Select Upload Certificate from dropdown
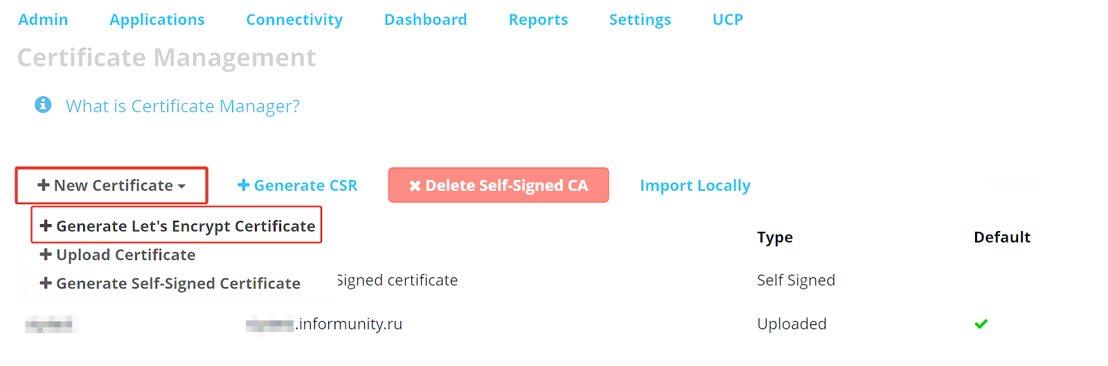The height and width of the screenshot is (366, 1108). [118, 255]
